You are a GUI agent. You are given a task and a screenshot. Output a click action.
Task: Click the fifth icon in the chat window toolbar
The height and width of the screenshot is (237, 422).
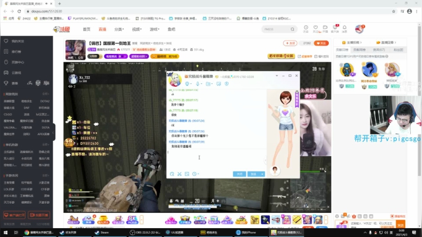pyautogui.click(x=227, y=84)
